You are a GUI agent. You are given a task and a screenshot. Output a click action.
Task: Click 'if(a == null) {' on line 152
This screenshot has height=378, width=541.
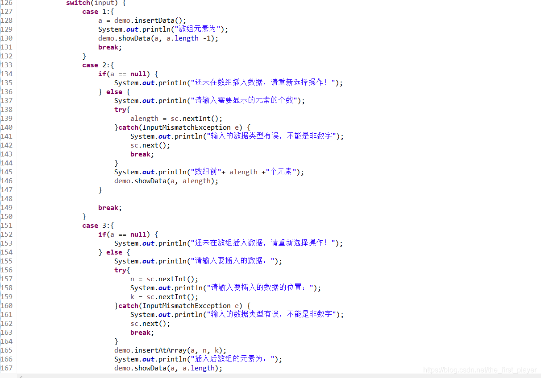128,234
